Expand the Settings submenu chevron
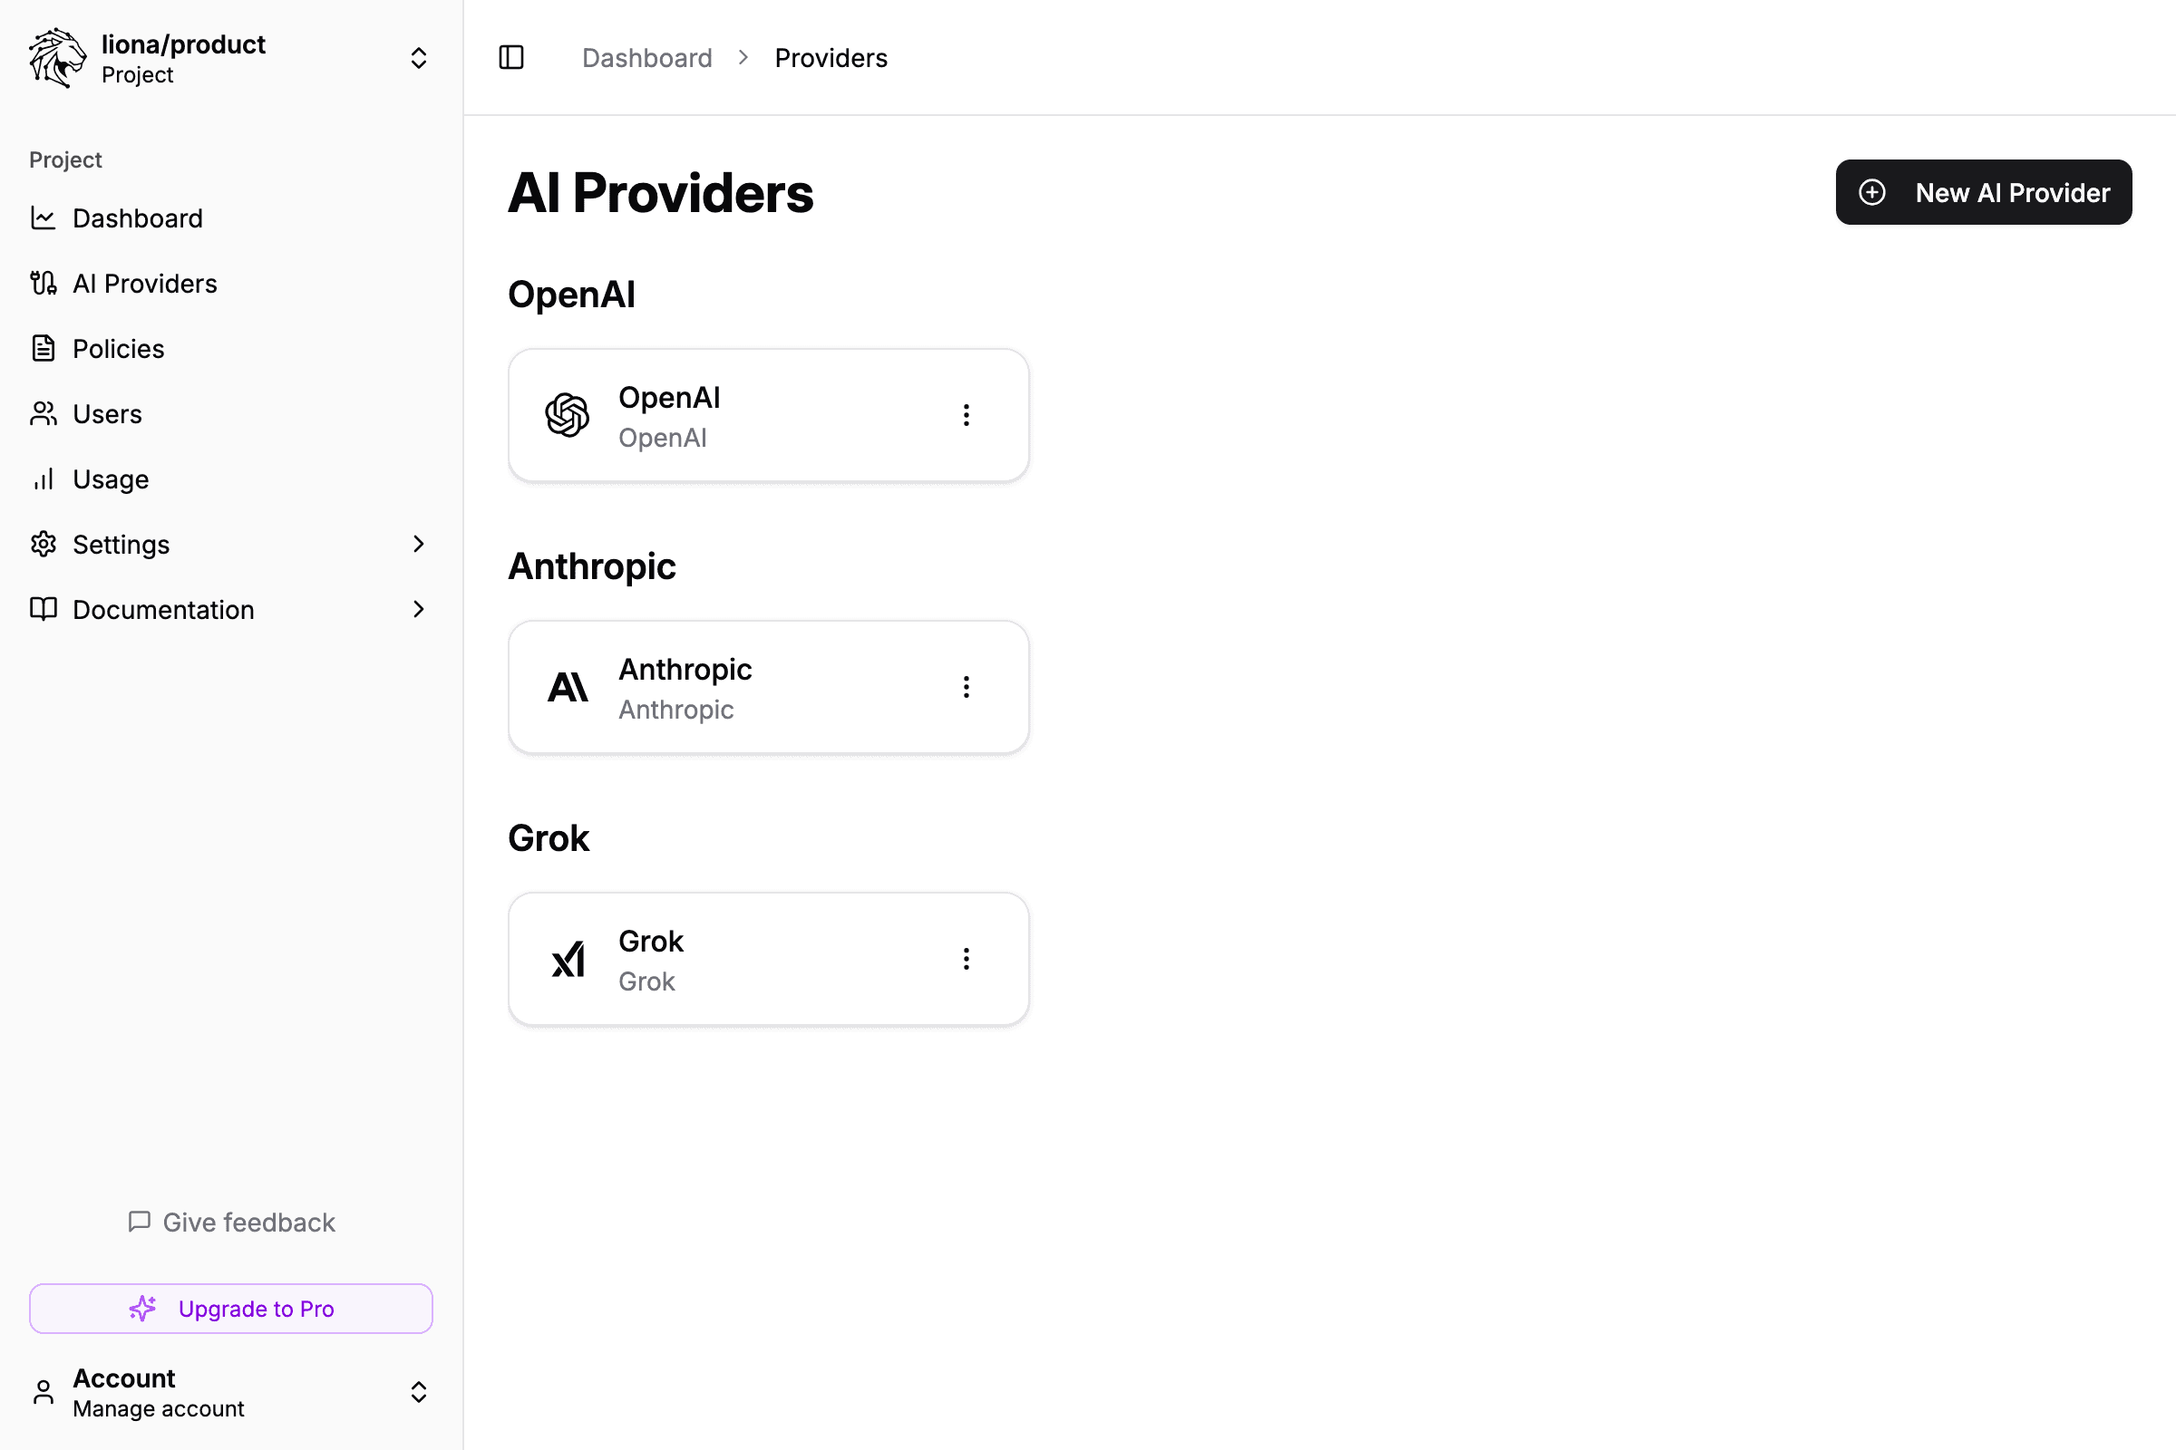 click(418, 544)
